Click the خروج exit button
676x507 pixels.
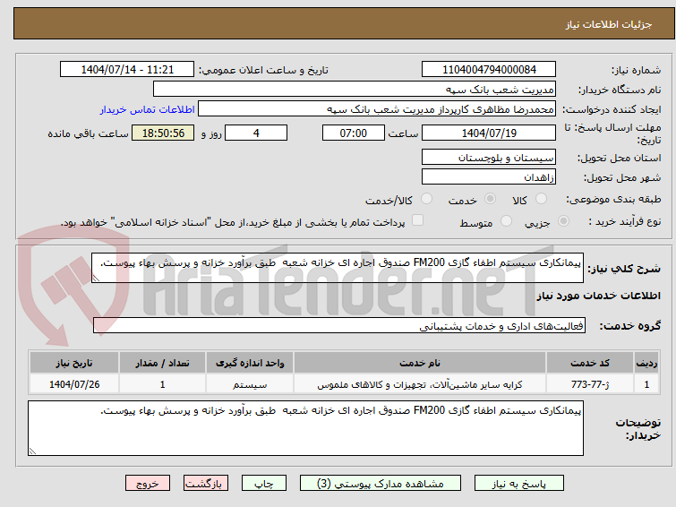click(x=148, y=484)
